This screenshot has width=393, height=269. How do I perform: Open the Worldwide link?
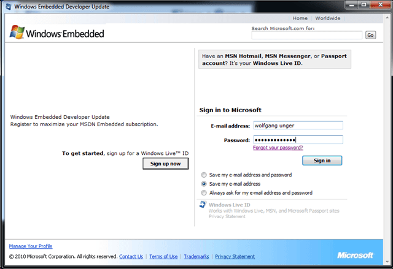327,18
